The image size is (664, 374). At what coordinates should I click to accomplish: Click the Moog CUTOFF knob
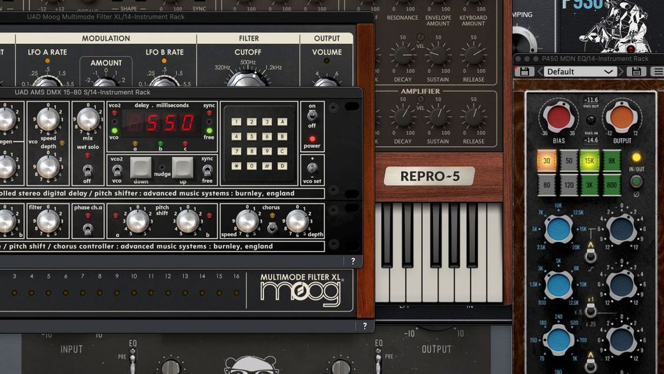pos(248,79)
